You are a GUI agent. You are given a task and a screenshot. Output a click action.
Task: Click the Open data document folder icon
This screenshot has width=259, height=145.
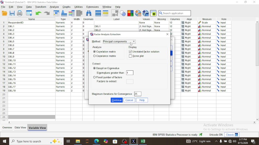point(5,13)
